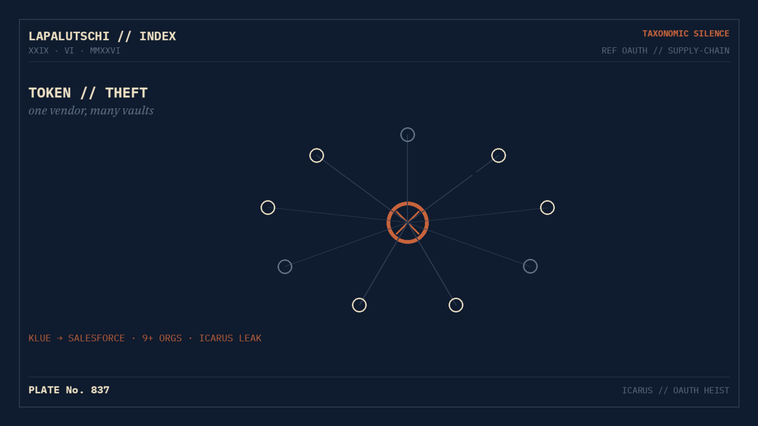This screenshot has width=758, height=426.
Task: Select the lower-right gray node circle
Action: [x=530, y=266]
